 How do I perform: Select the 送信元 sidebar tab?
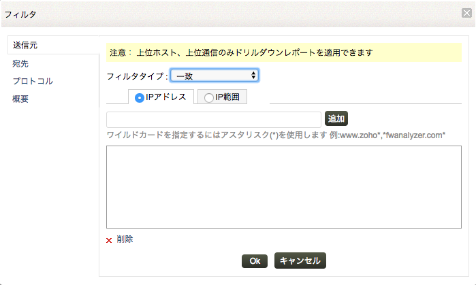(25, 45)
